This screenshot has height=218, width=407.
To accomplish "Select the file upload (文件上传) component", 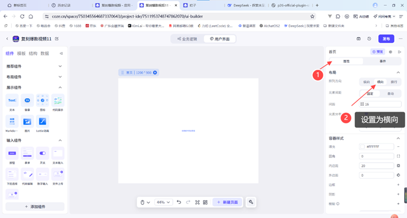I will [x=58, y=174].
